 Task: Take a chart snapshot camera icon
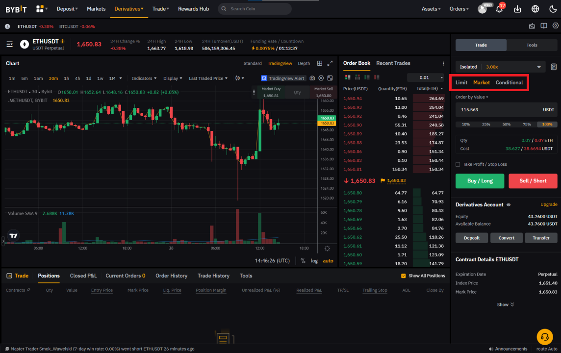(312, 78)
